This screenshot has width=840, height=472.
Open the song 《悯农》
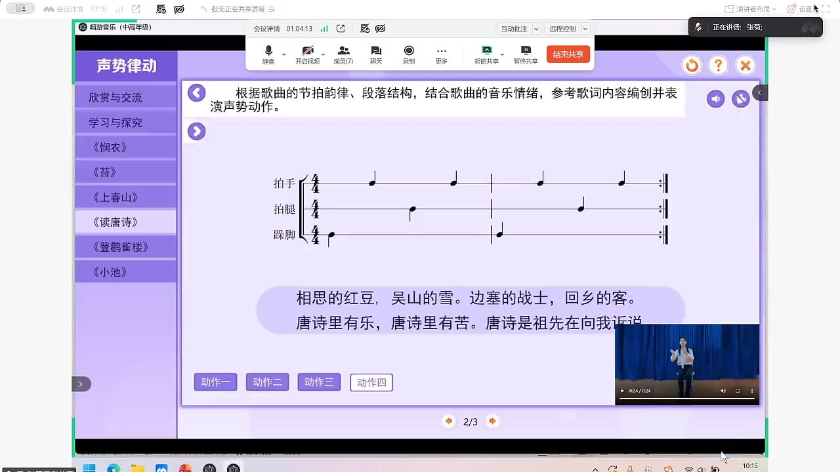pyautogui.click(x=125, y=147)
